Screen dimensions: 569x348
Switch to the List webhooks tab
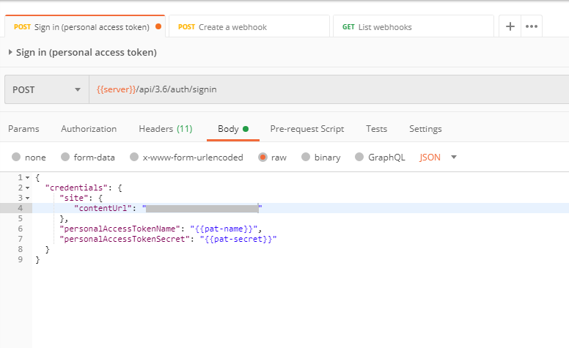pos(413,27)
